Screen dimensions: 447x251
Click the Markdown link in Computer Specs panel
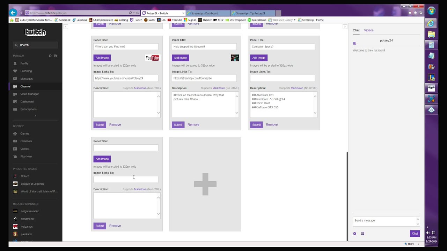click(297, 88)
